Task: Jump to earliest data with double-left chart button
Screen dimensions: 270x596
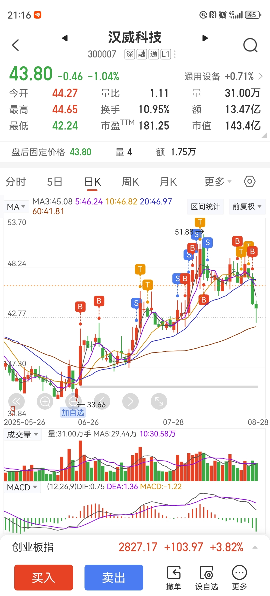Action: coord(16,401)
